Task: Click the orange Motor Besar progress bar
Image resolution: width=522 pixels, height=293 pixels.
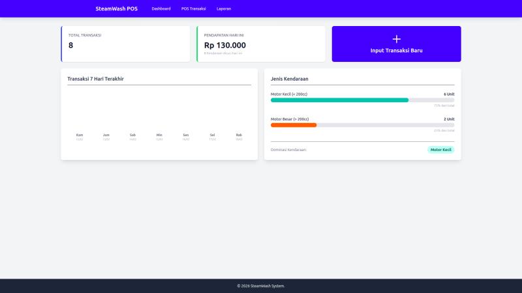Action: [294, 124]
